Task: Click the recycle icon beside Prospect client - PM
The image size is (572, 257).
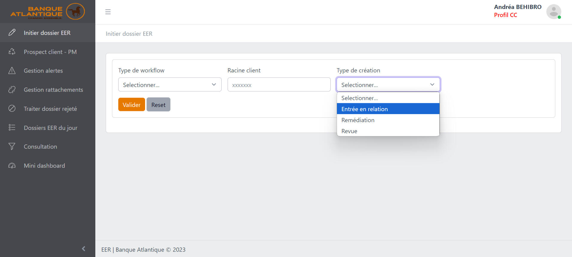Action: [x=12, y=52]
